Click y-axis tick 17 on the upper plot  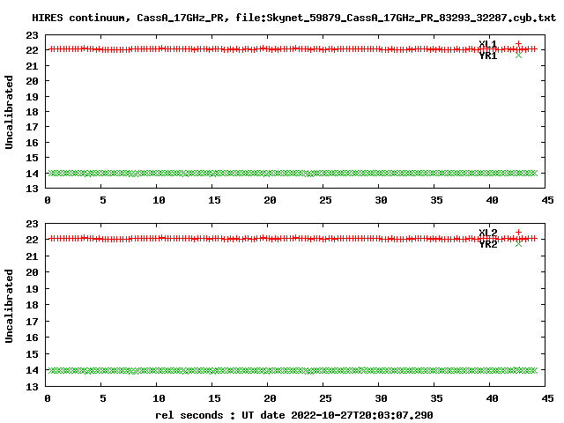[32, 127]
